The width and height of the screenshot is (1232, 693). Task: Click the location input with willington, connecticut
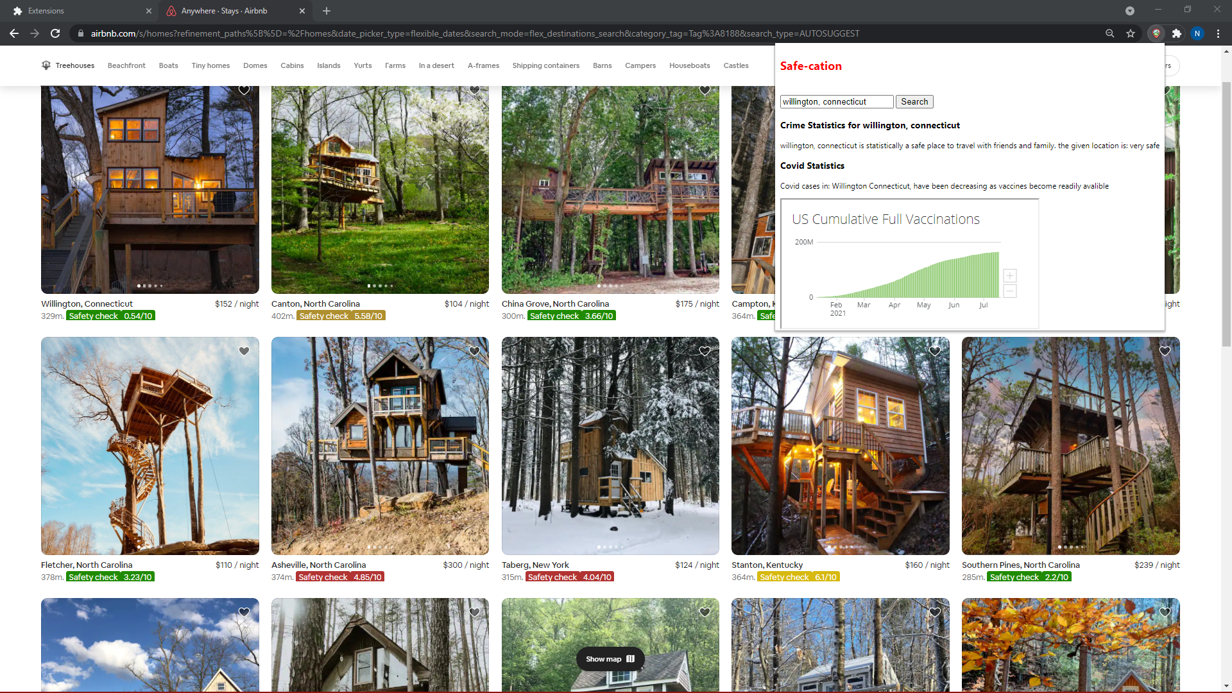(836, 102)
